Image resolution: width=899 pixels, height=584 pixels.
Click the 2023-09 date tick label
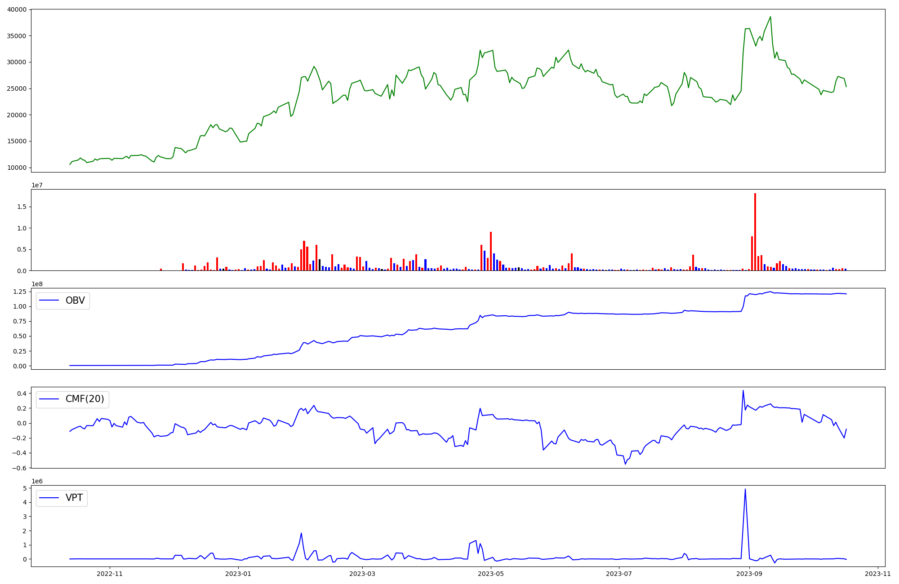[x=750, y=574]
